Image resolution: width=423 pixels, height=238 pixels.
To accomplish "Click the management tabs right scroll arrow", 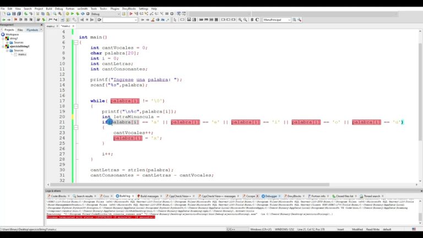I will pos(41,30).
